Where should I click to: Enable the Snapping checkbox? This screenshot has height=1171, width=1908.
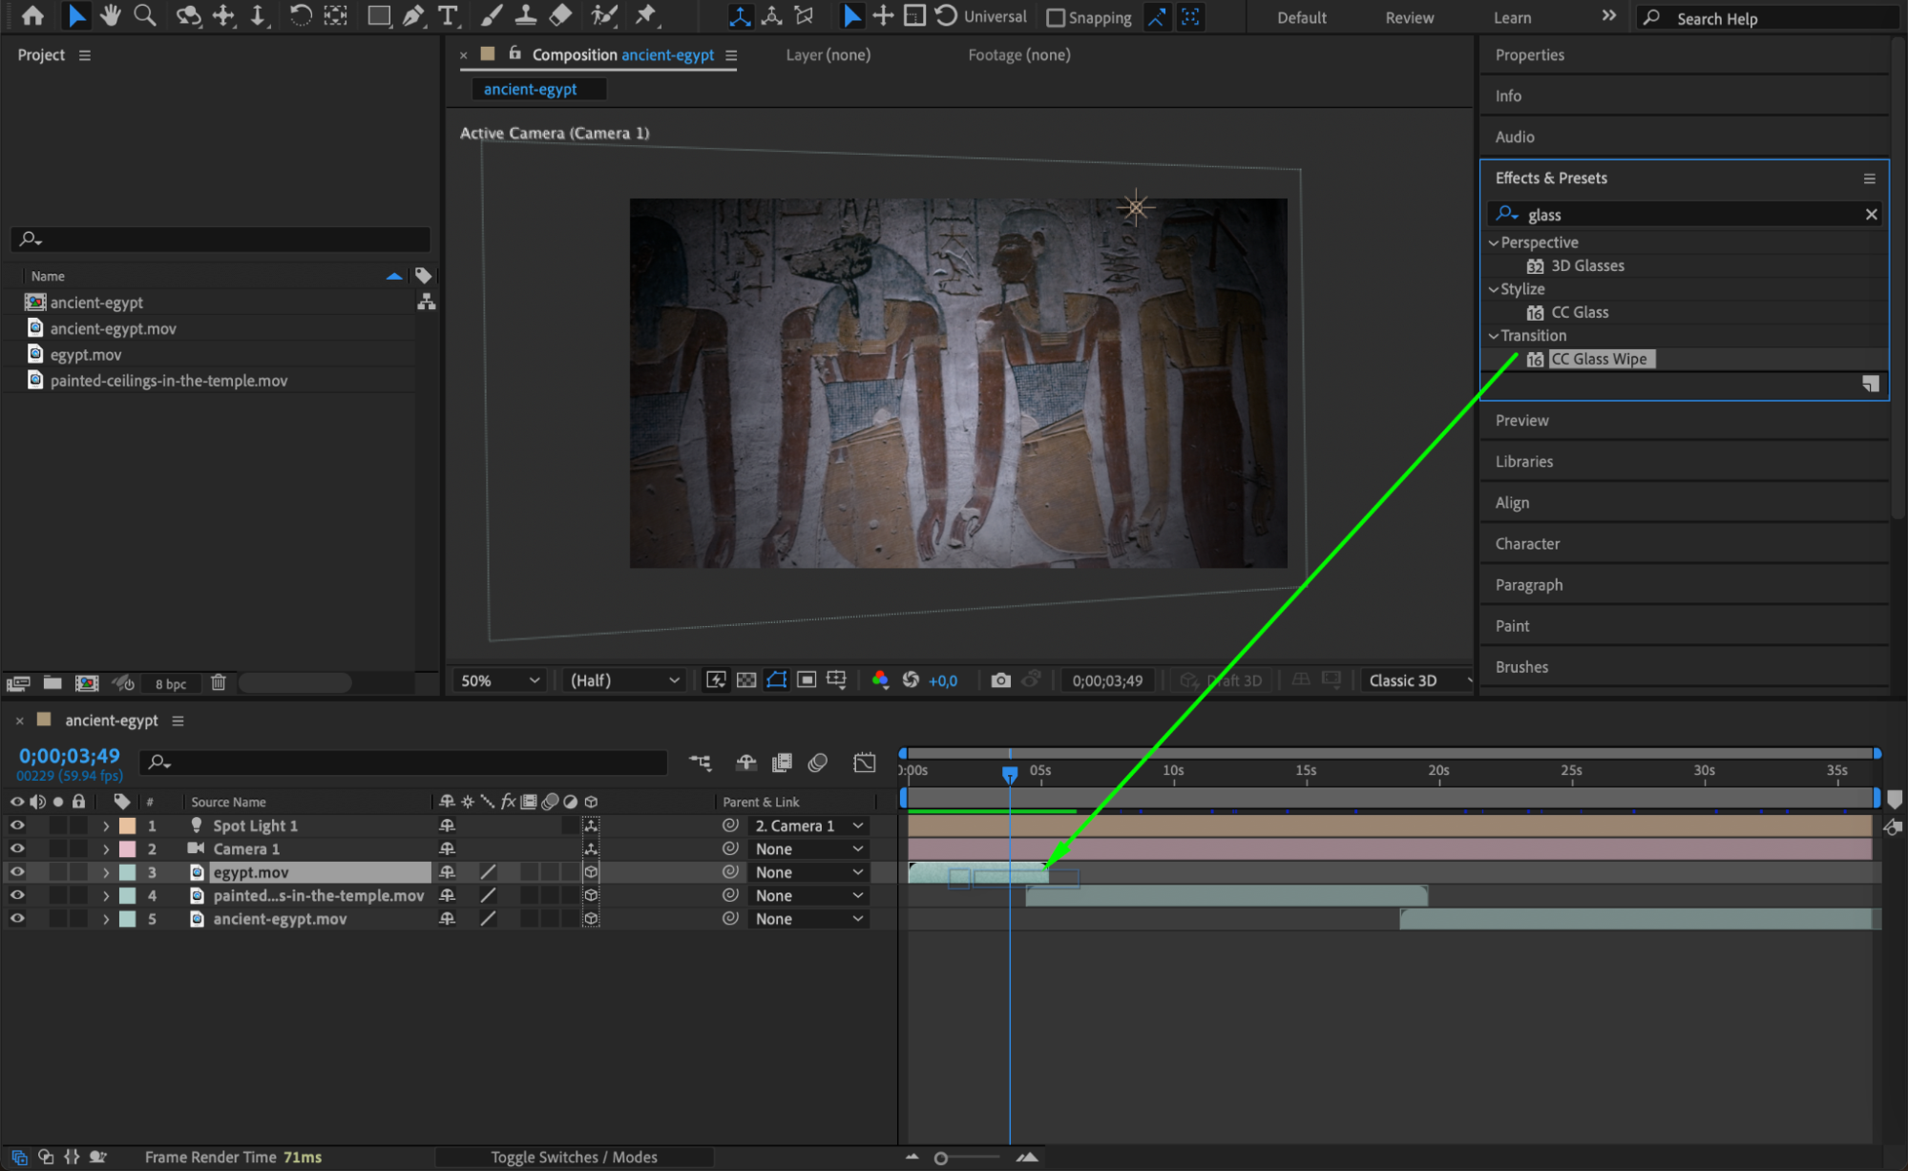1056,17
